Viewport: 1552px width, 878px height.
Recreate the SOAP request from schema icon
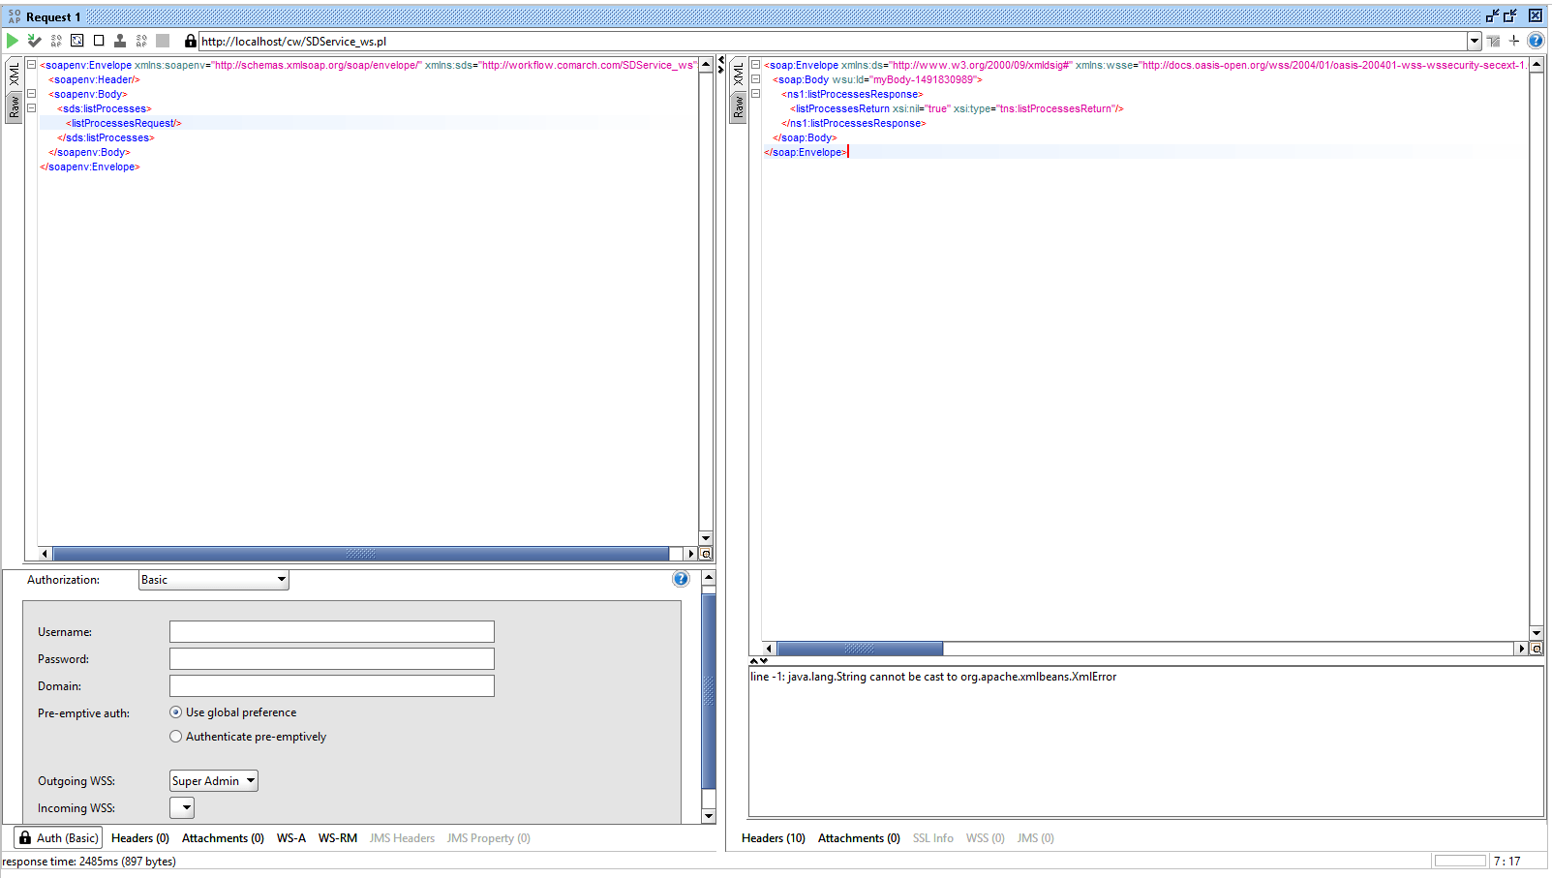pos(76,40)
